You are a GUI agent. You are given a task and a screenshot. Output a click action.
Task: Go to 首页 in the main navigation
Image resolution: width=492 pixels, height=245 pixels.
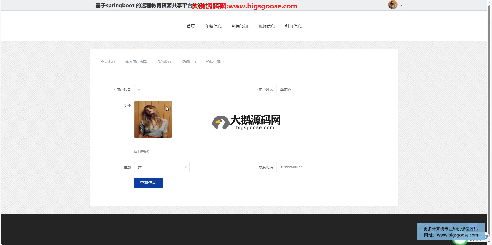[191, 26]
